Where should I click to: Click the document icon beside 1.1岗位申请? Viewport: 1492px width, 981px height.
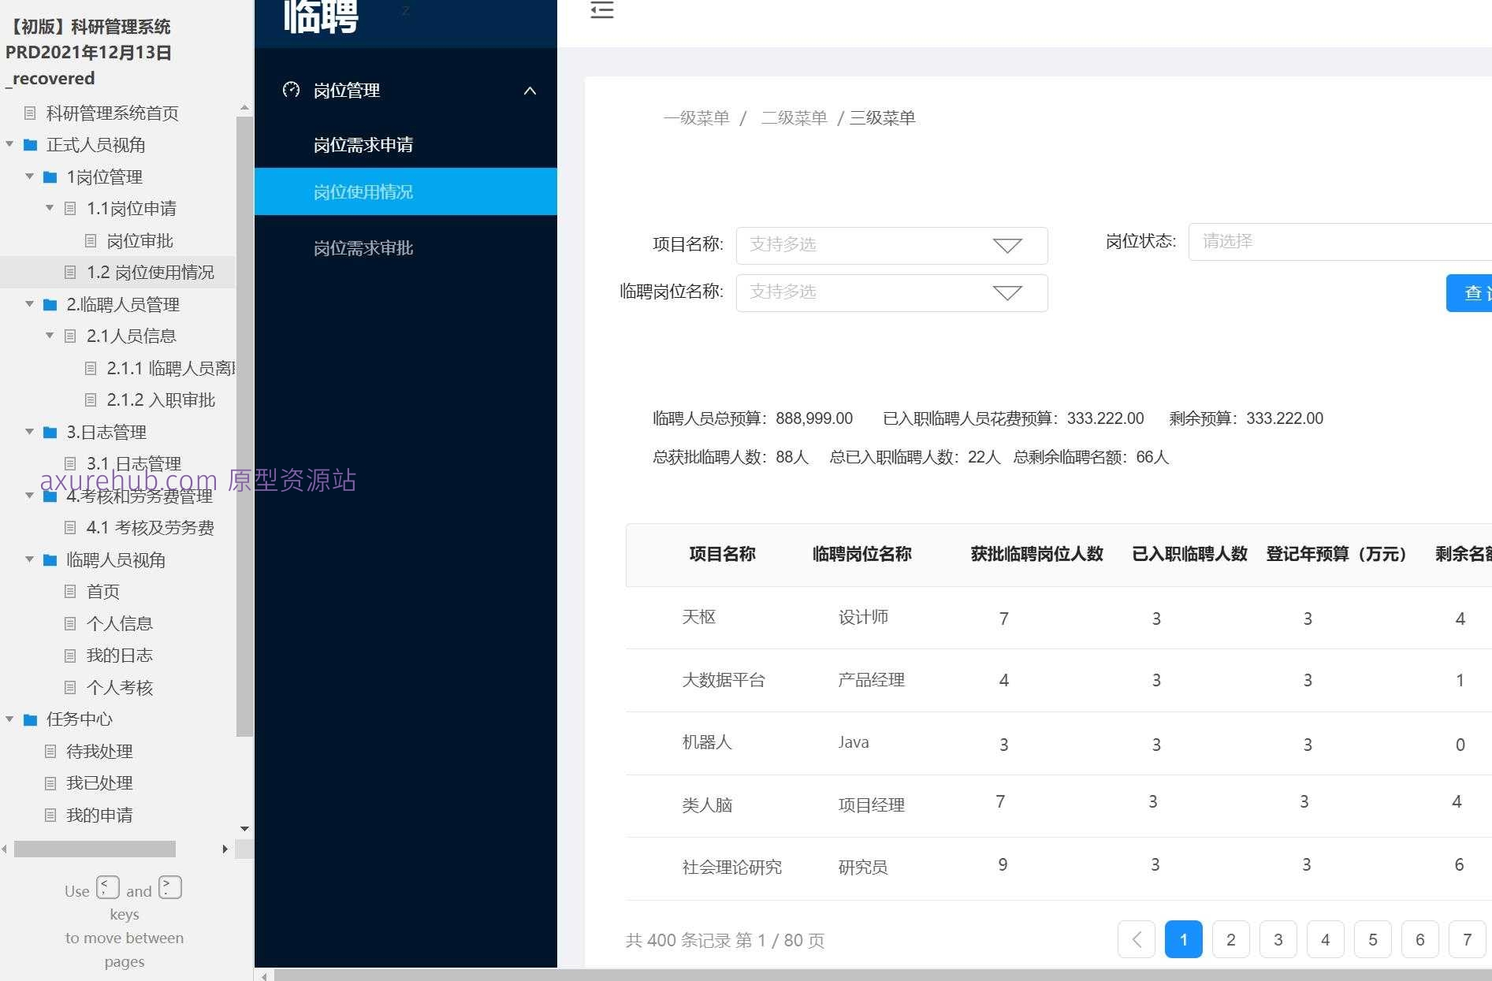click(x=69, y=208)
